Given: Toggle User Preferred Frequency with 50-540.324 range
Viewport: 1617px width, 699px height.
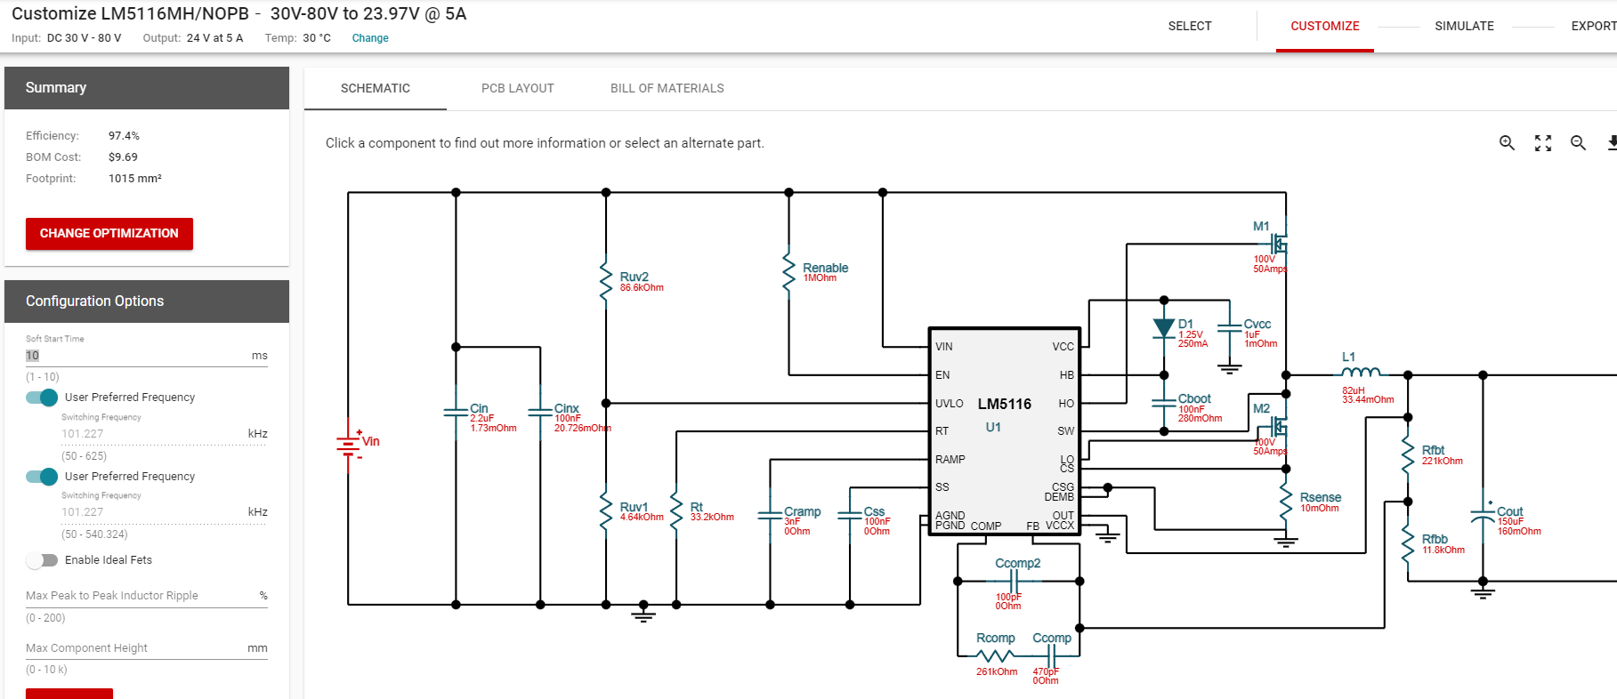Looking at the screenshot, I should [42, 477].
